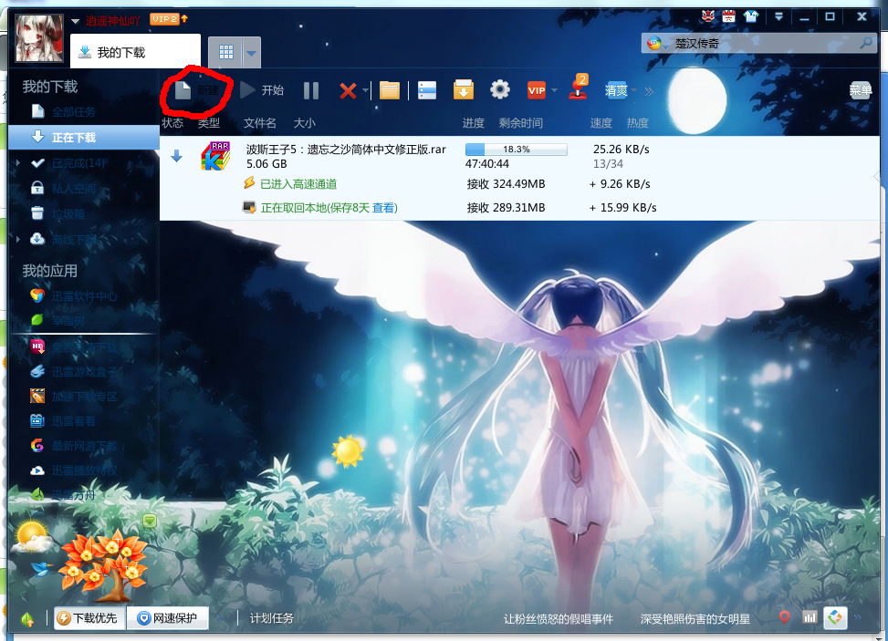888x641 pixels.
Task: Click the 新建 new task button
Action: [196, 90]
